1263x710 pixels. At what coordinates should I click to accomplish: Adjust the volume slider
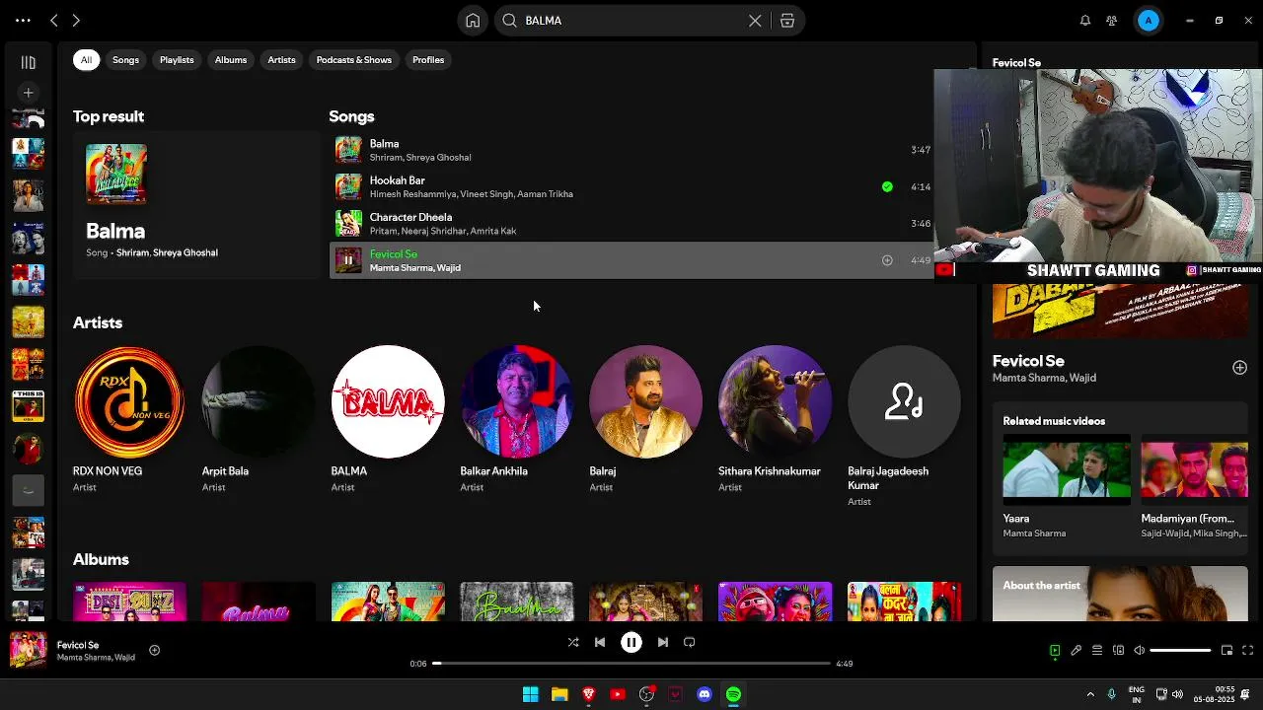pos(1180,650)
